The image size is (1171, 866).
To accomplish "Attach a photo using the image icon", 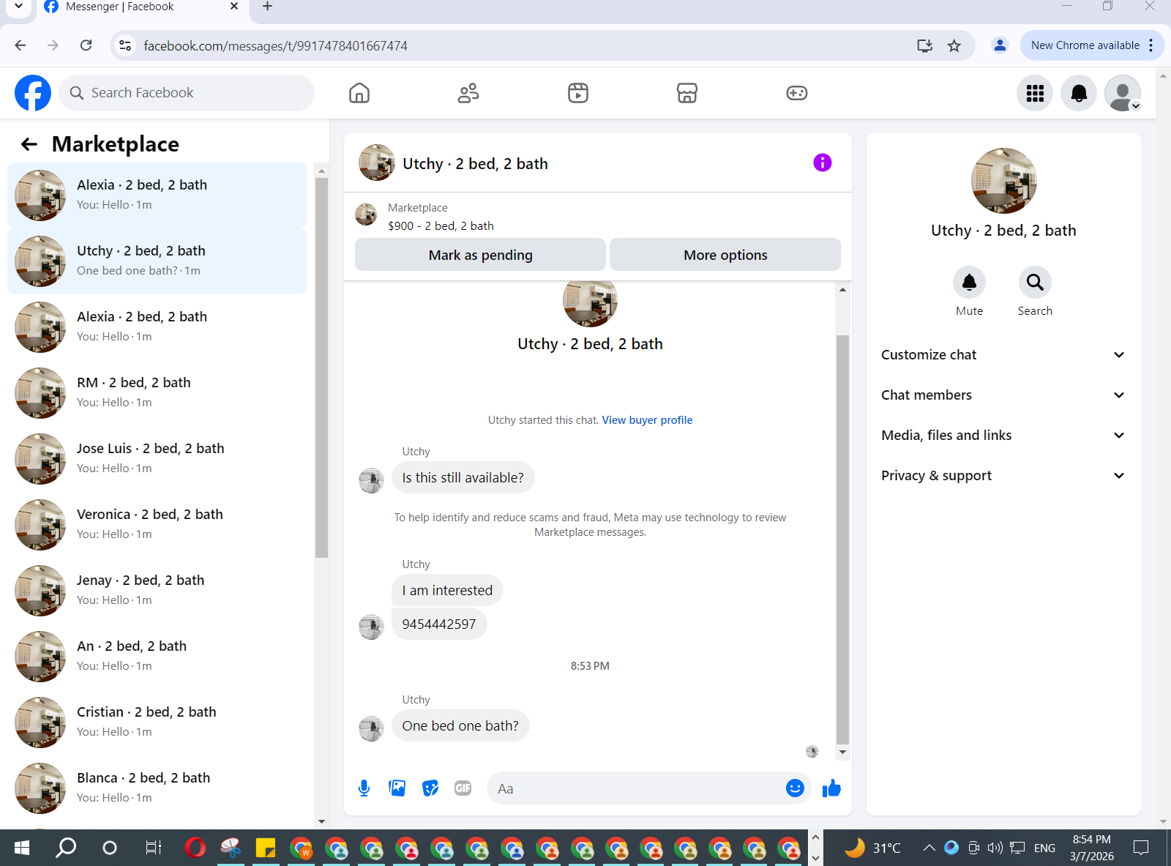I will click(397, 788).
